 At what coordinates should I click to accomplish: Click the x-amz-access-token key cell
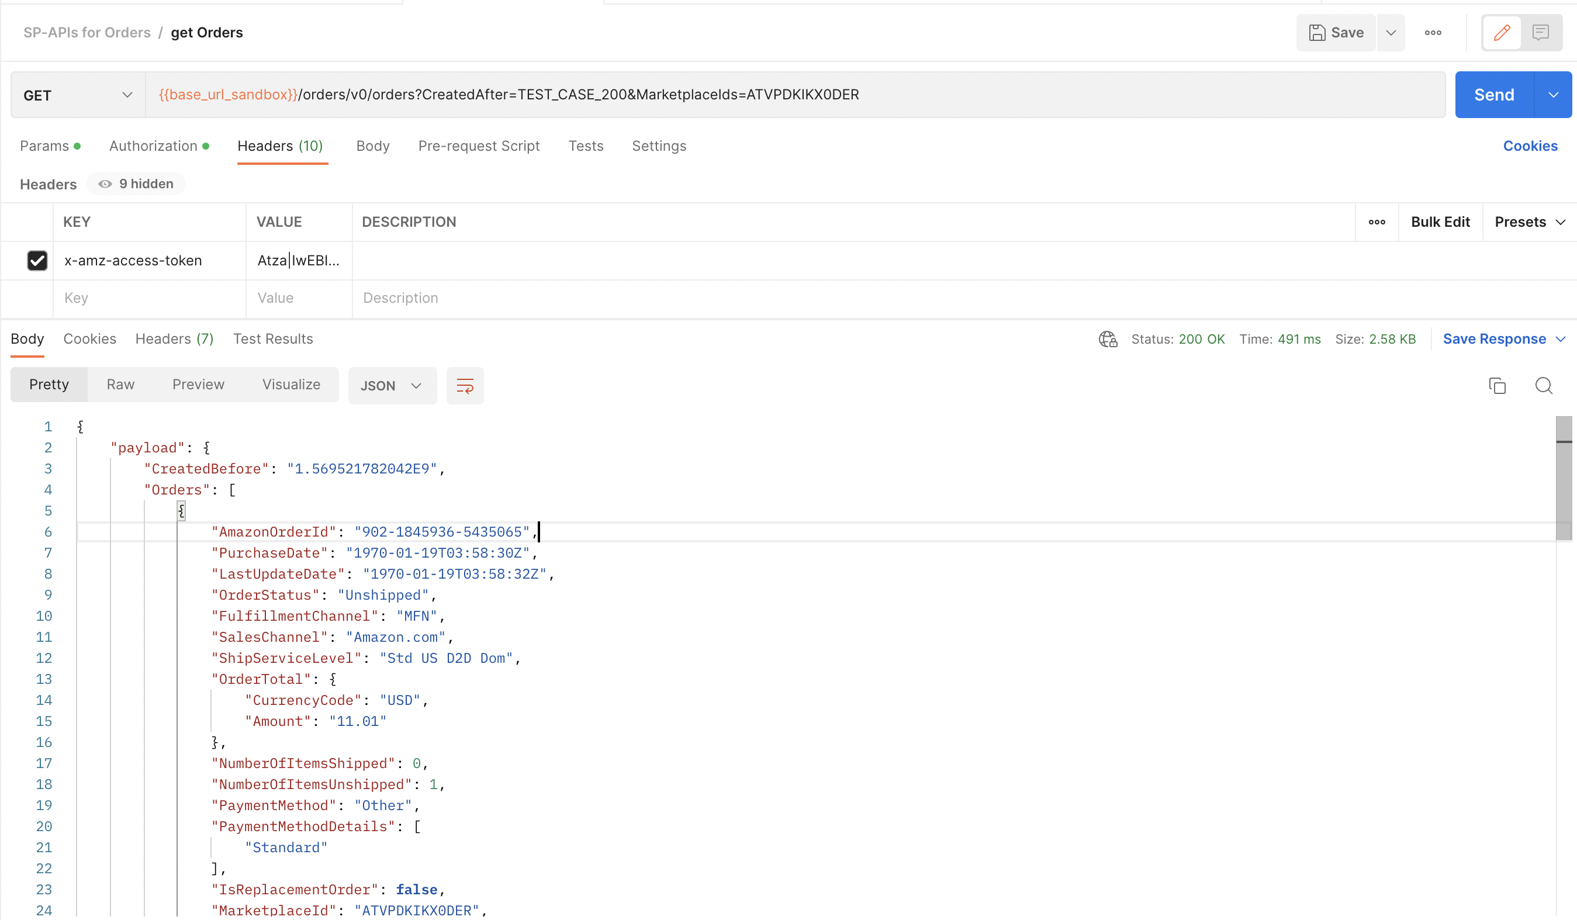point(149,261)
